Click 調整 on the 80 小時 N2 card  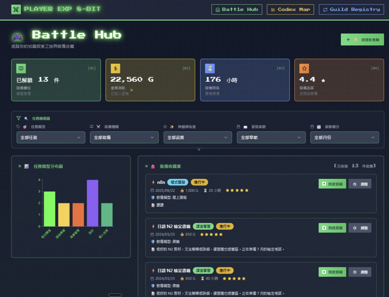360,272
